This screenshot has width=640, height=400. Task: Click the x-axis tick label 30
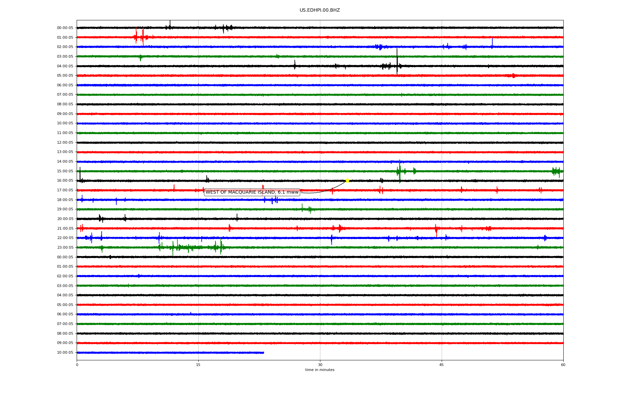320,365
